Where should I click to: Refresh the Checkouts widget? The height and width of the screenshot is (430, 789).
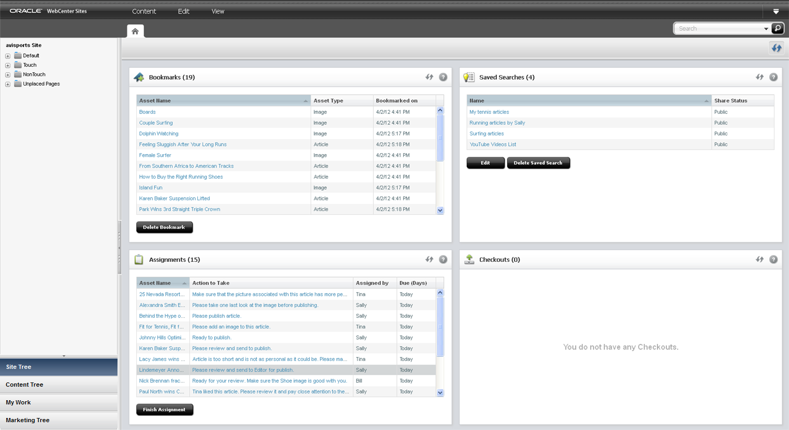pyautogui.click(x=760, y=259)
